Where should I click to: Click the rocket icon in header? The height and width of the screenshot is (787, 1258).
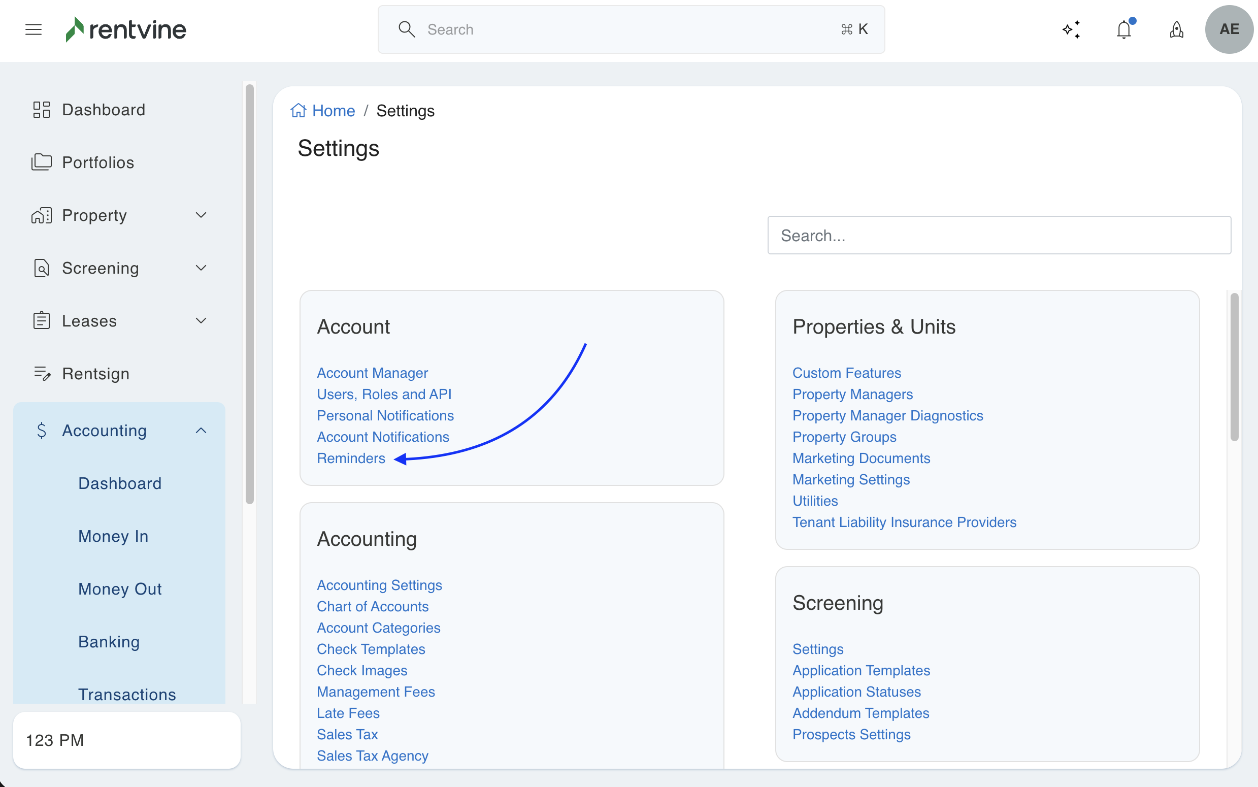[x=1176, y=29]
